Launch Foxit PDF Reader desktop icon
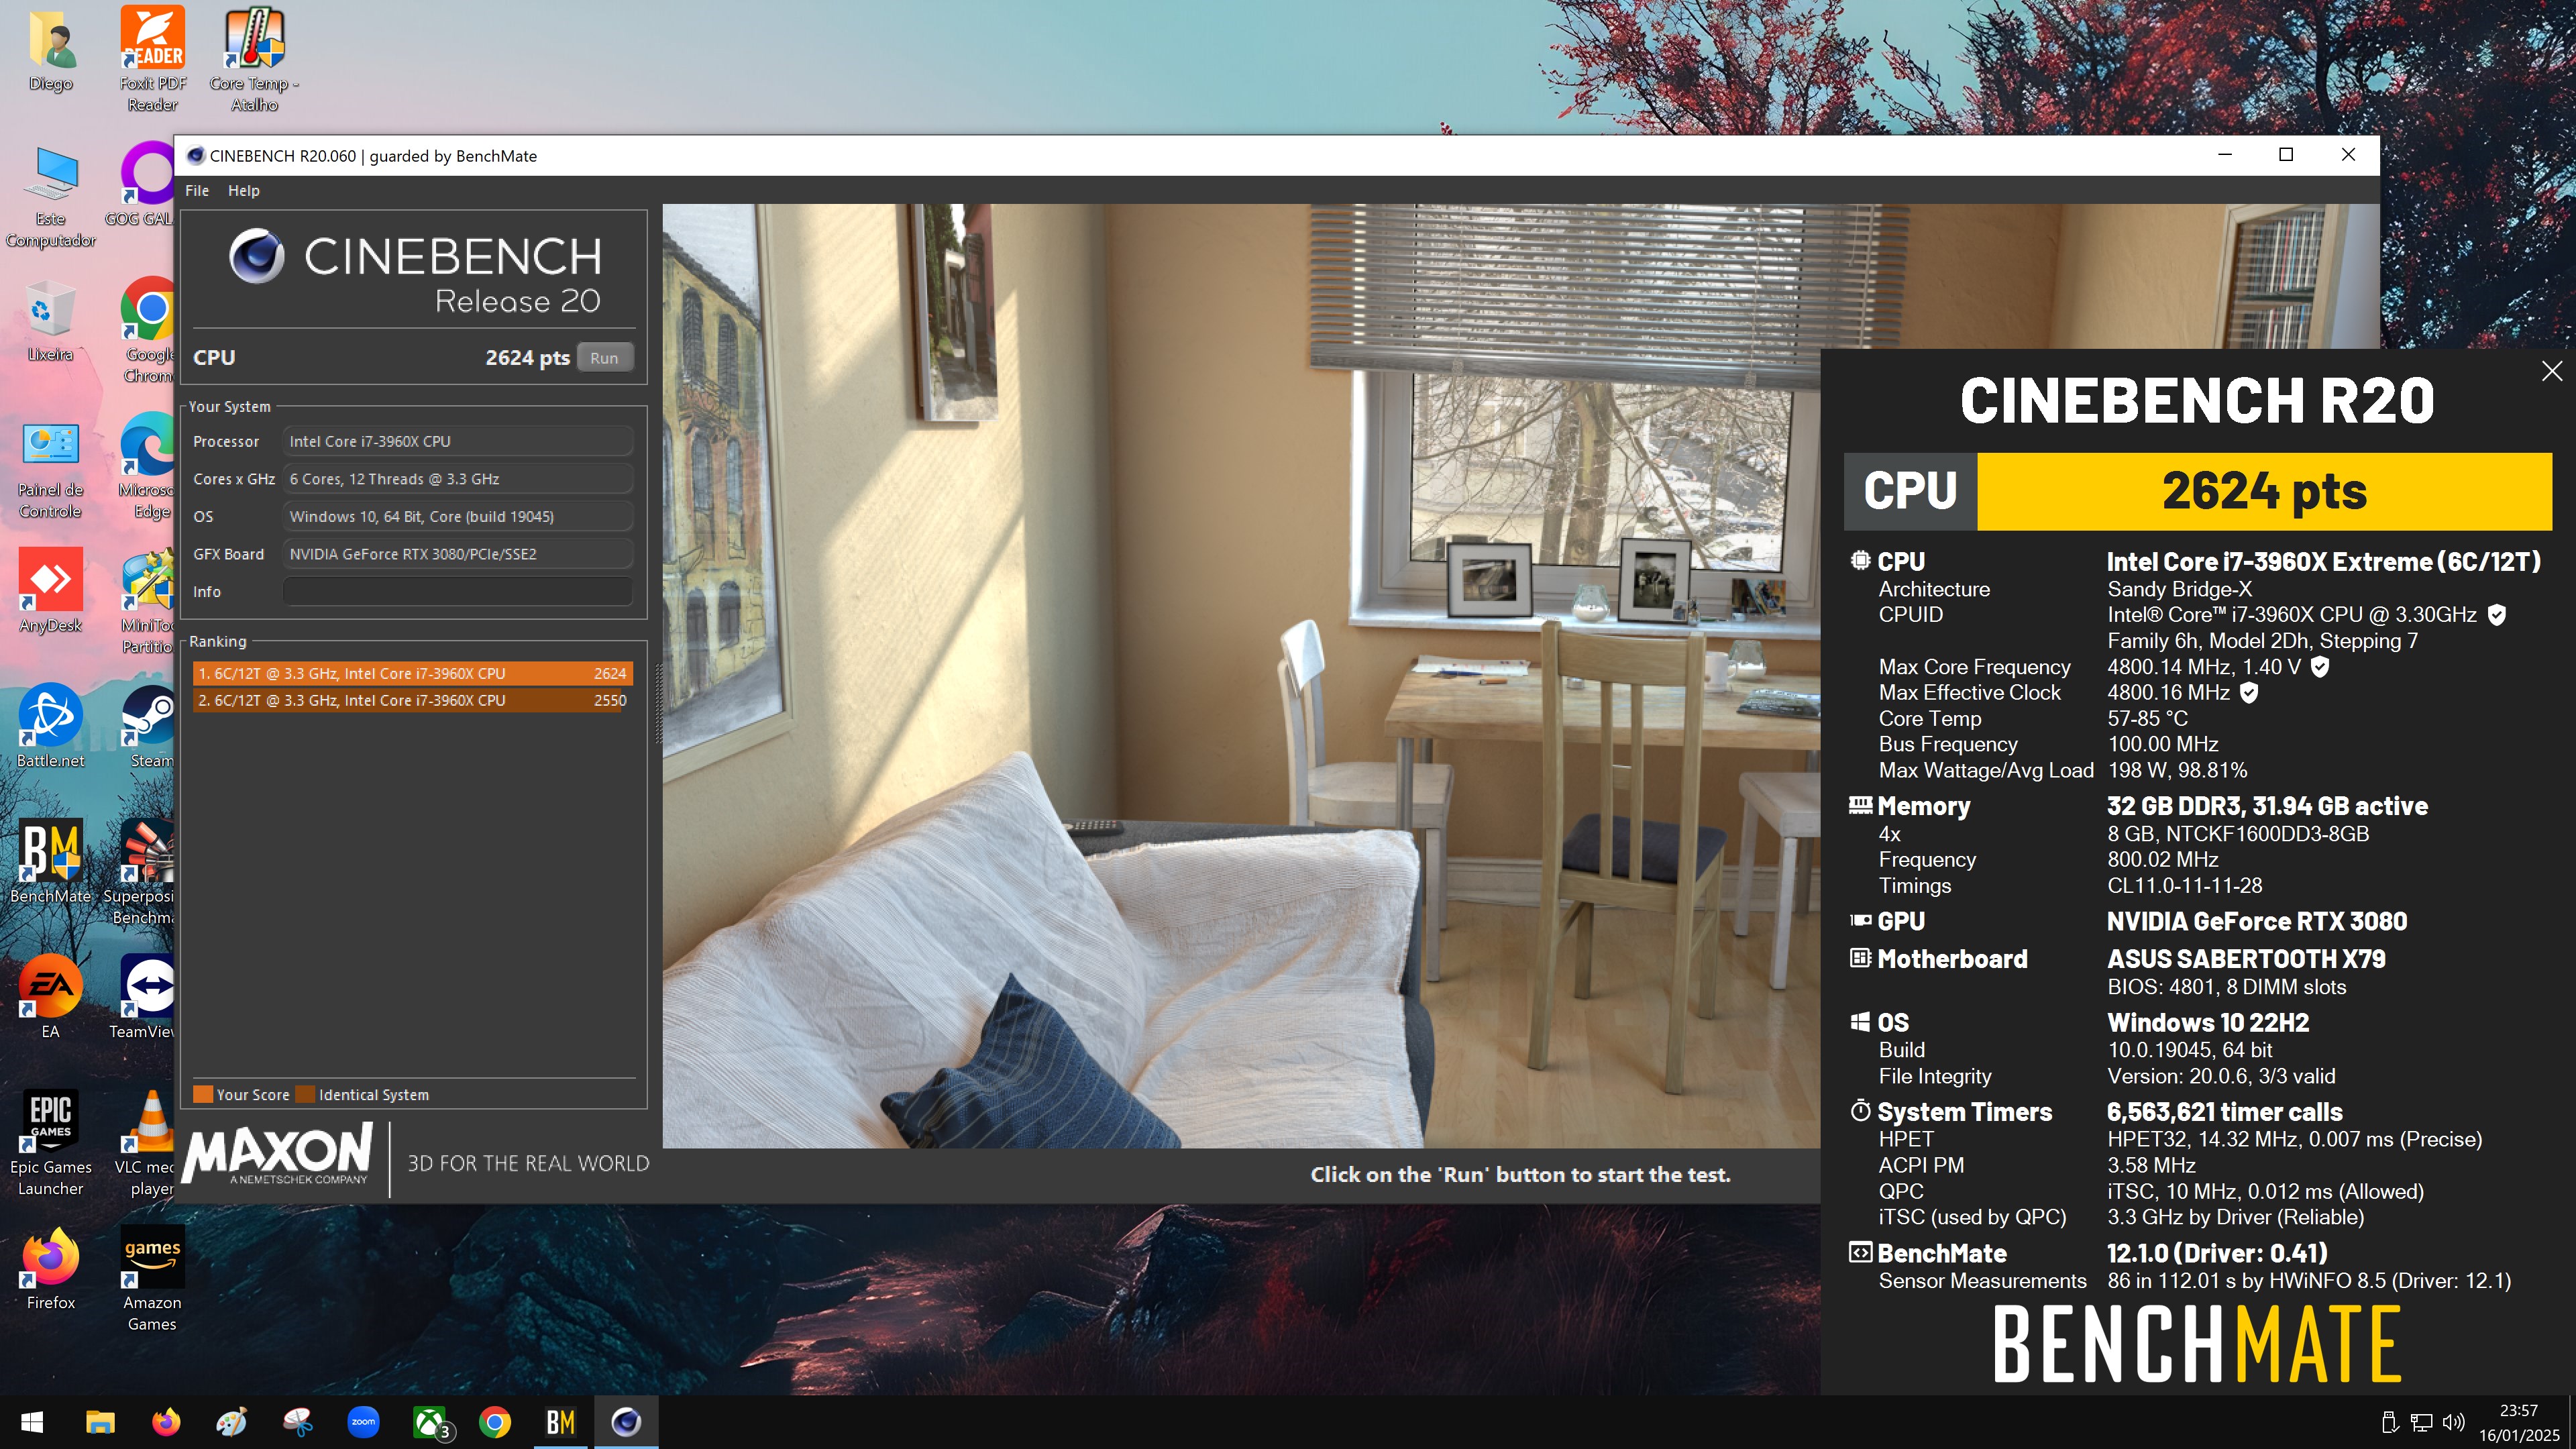The width and height of the screenshot is (2576, 1449). point(152,58)
